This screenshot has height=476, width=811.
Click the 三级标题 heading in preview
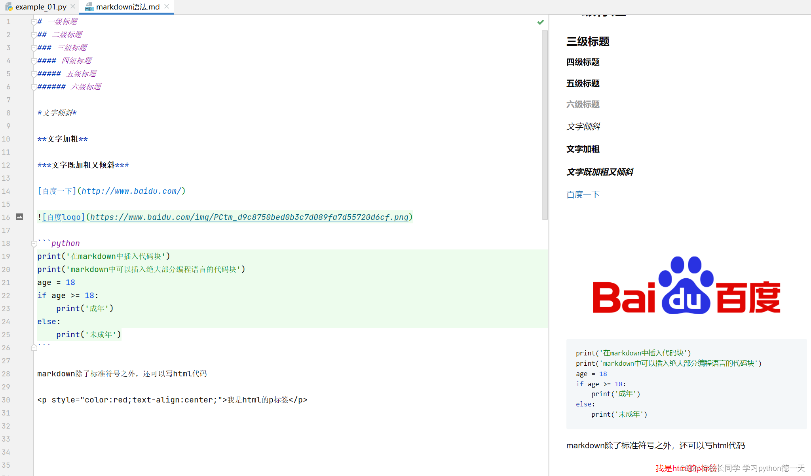[x=588, y=42]
